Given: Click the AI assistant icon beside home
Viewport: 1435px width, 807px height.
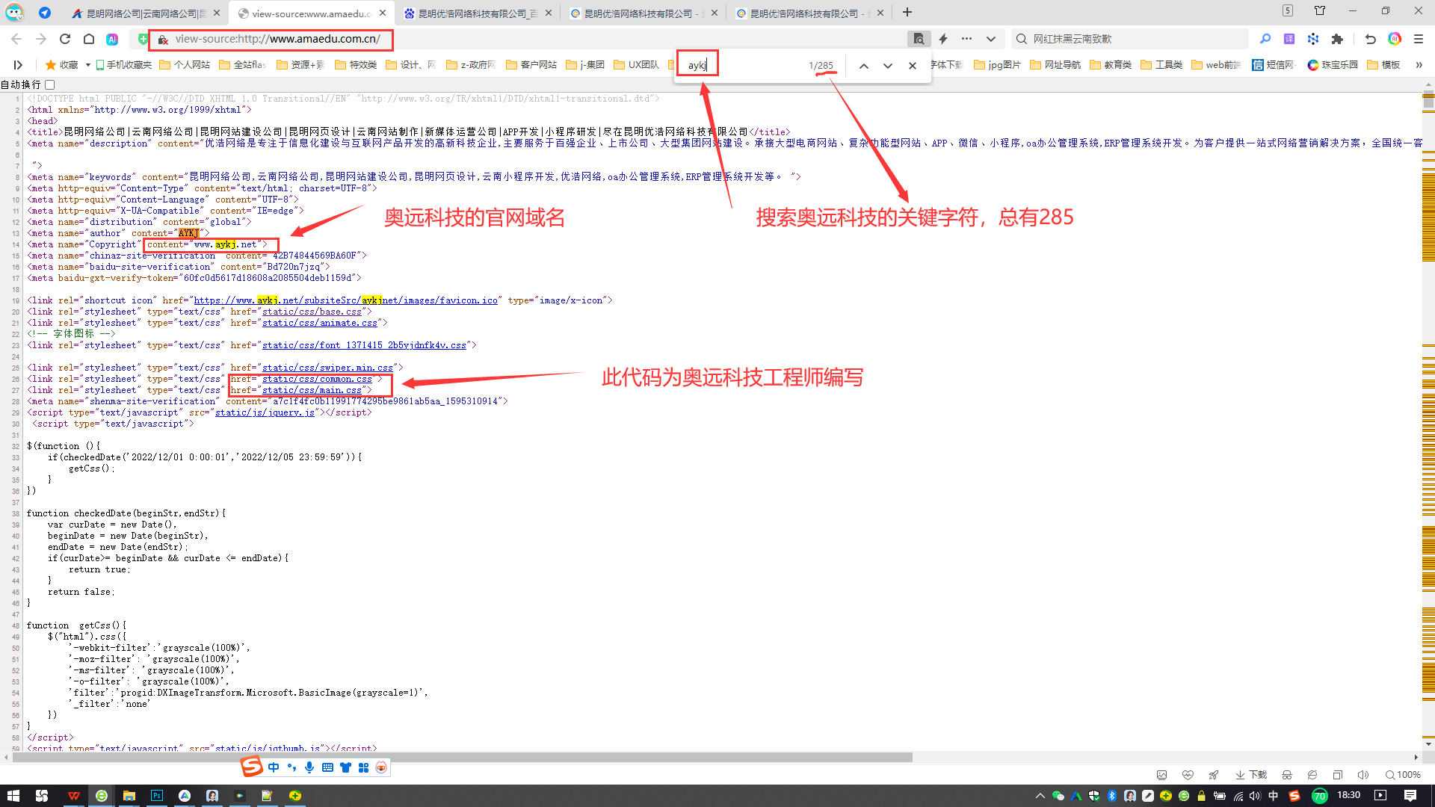Looking at the screenshot, I should pos(112,39).
